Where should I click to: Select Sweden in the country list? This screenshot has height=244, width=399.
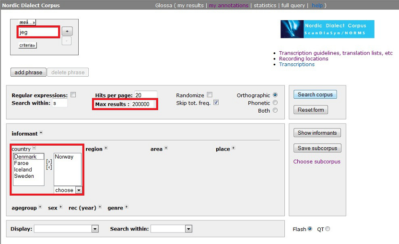pos(24,176)
